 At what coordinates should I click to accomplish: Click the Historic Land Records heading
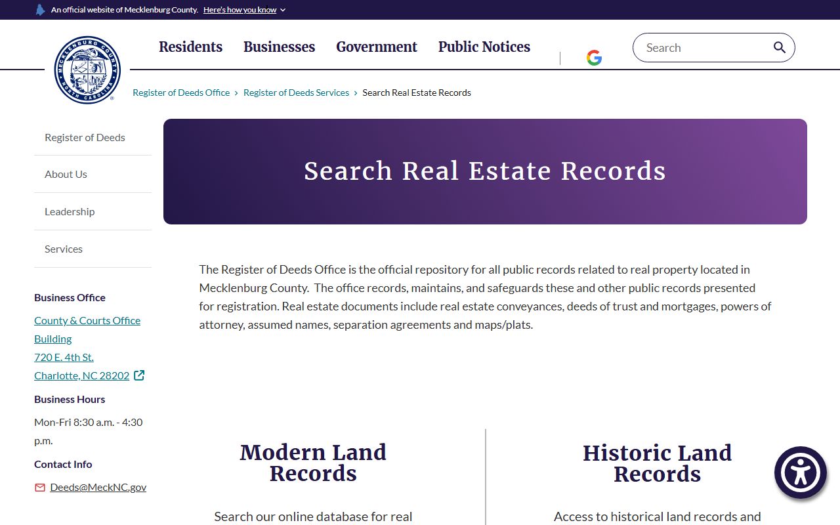point(657,463)
